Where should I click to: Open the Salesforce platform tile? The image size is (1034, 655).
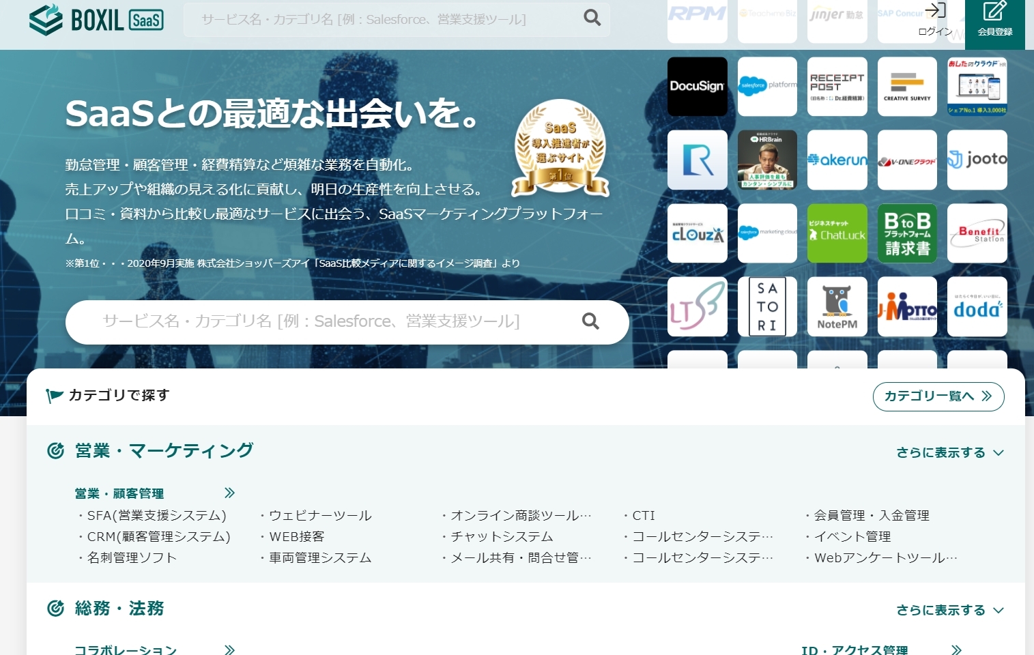pyautogui.click(x=767, y=87)
